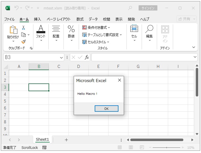This screenshot has height=153, width=201.
Task: Open the Undo history dropdown arrow
Action: pos(21,8)
